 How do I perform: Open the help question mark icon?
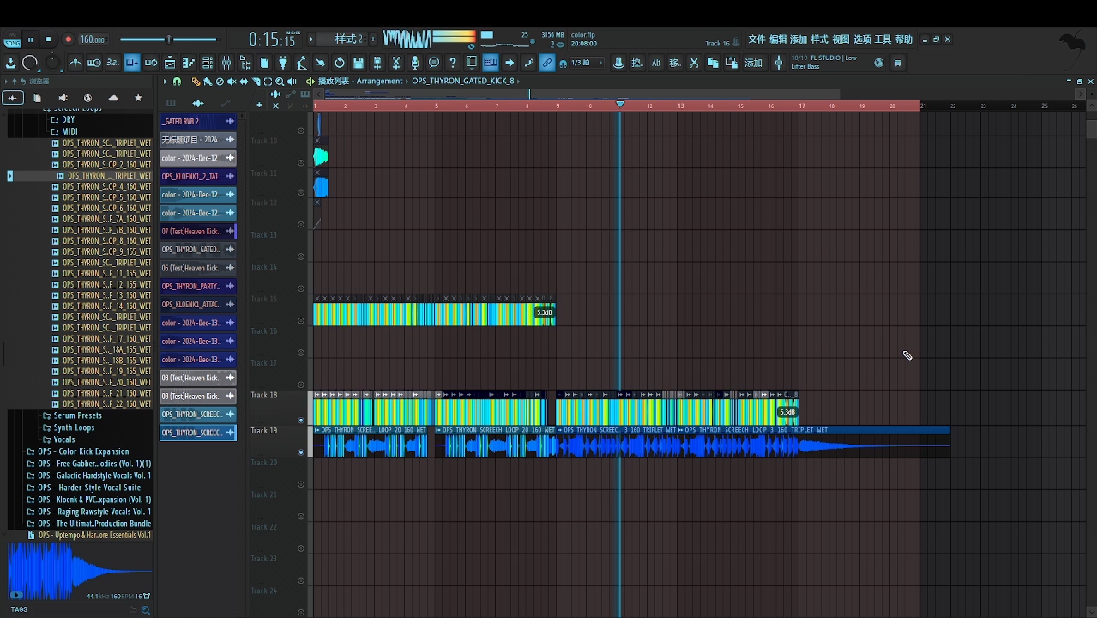click(453, 63)
